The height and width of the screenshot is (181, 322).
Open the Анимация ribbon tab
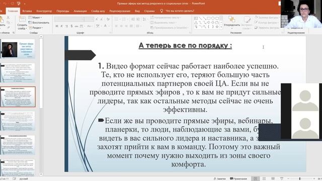click(80, 11)
